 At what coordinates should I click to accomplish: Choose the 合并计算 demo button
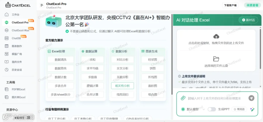coord(92,94)
